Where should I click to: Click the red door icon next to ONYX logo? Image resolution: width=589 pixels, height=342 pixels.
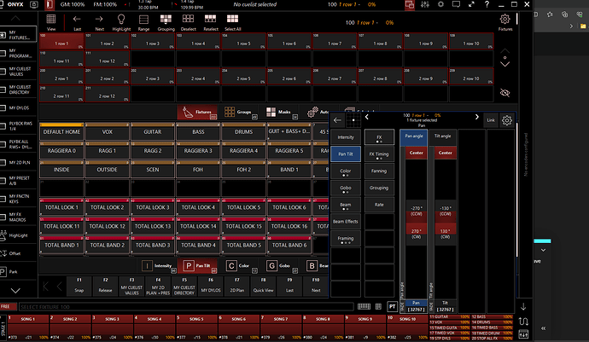(50, 5)
